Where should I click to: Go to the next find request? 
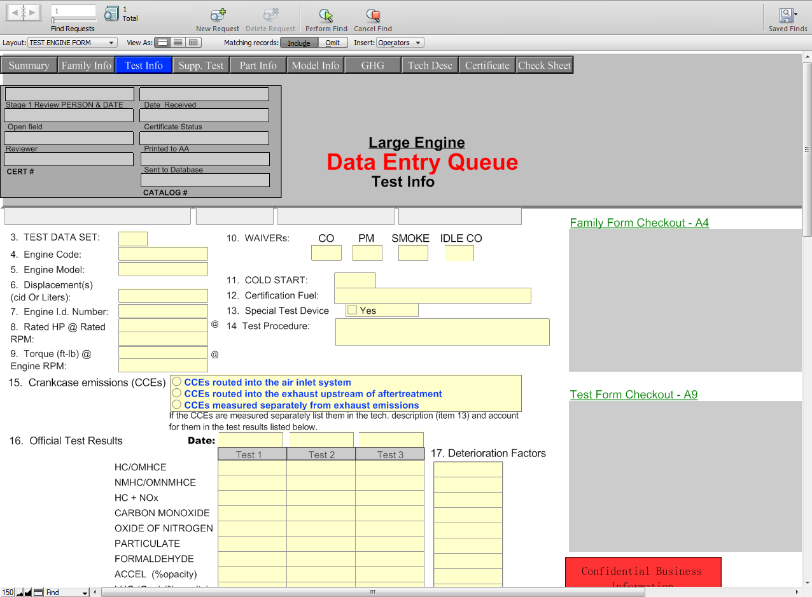[32, 12]
